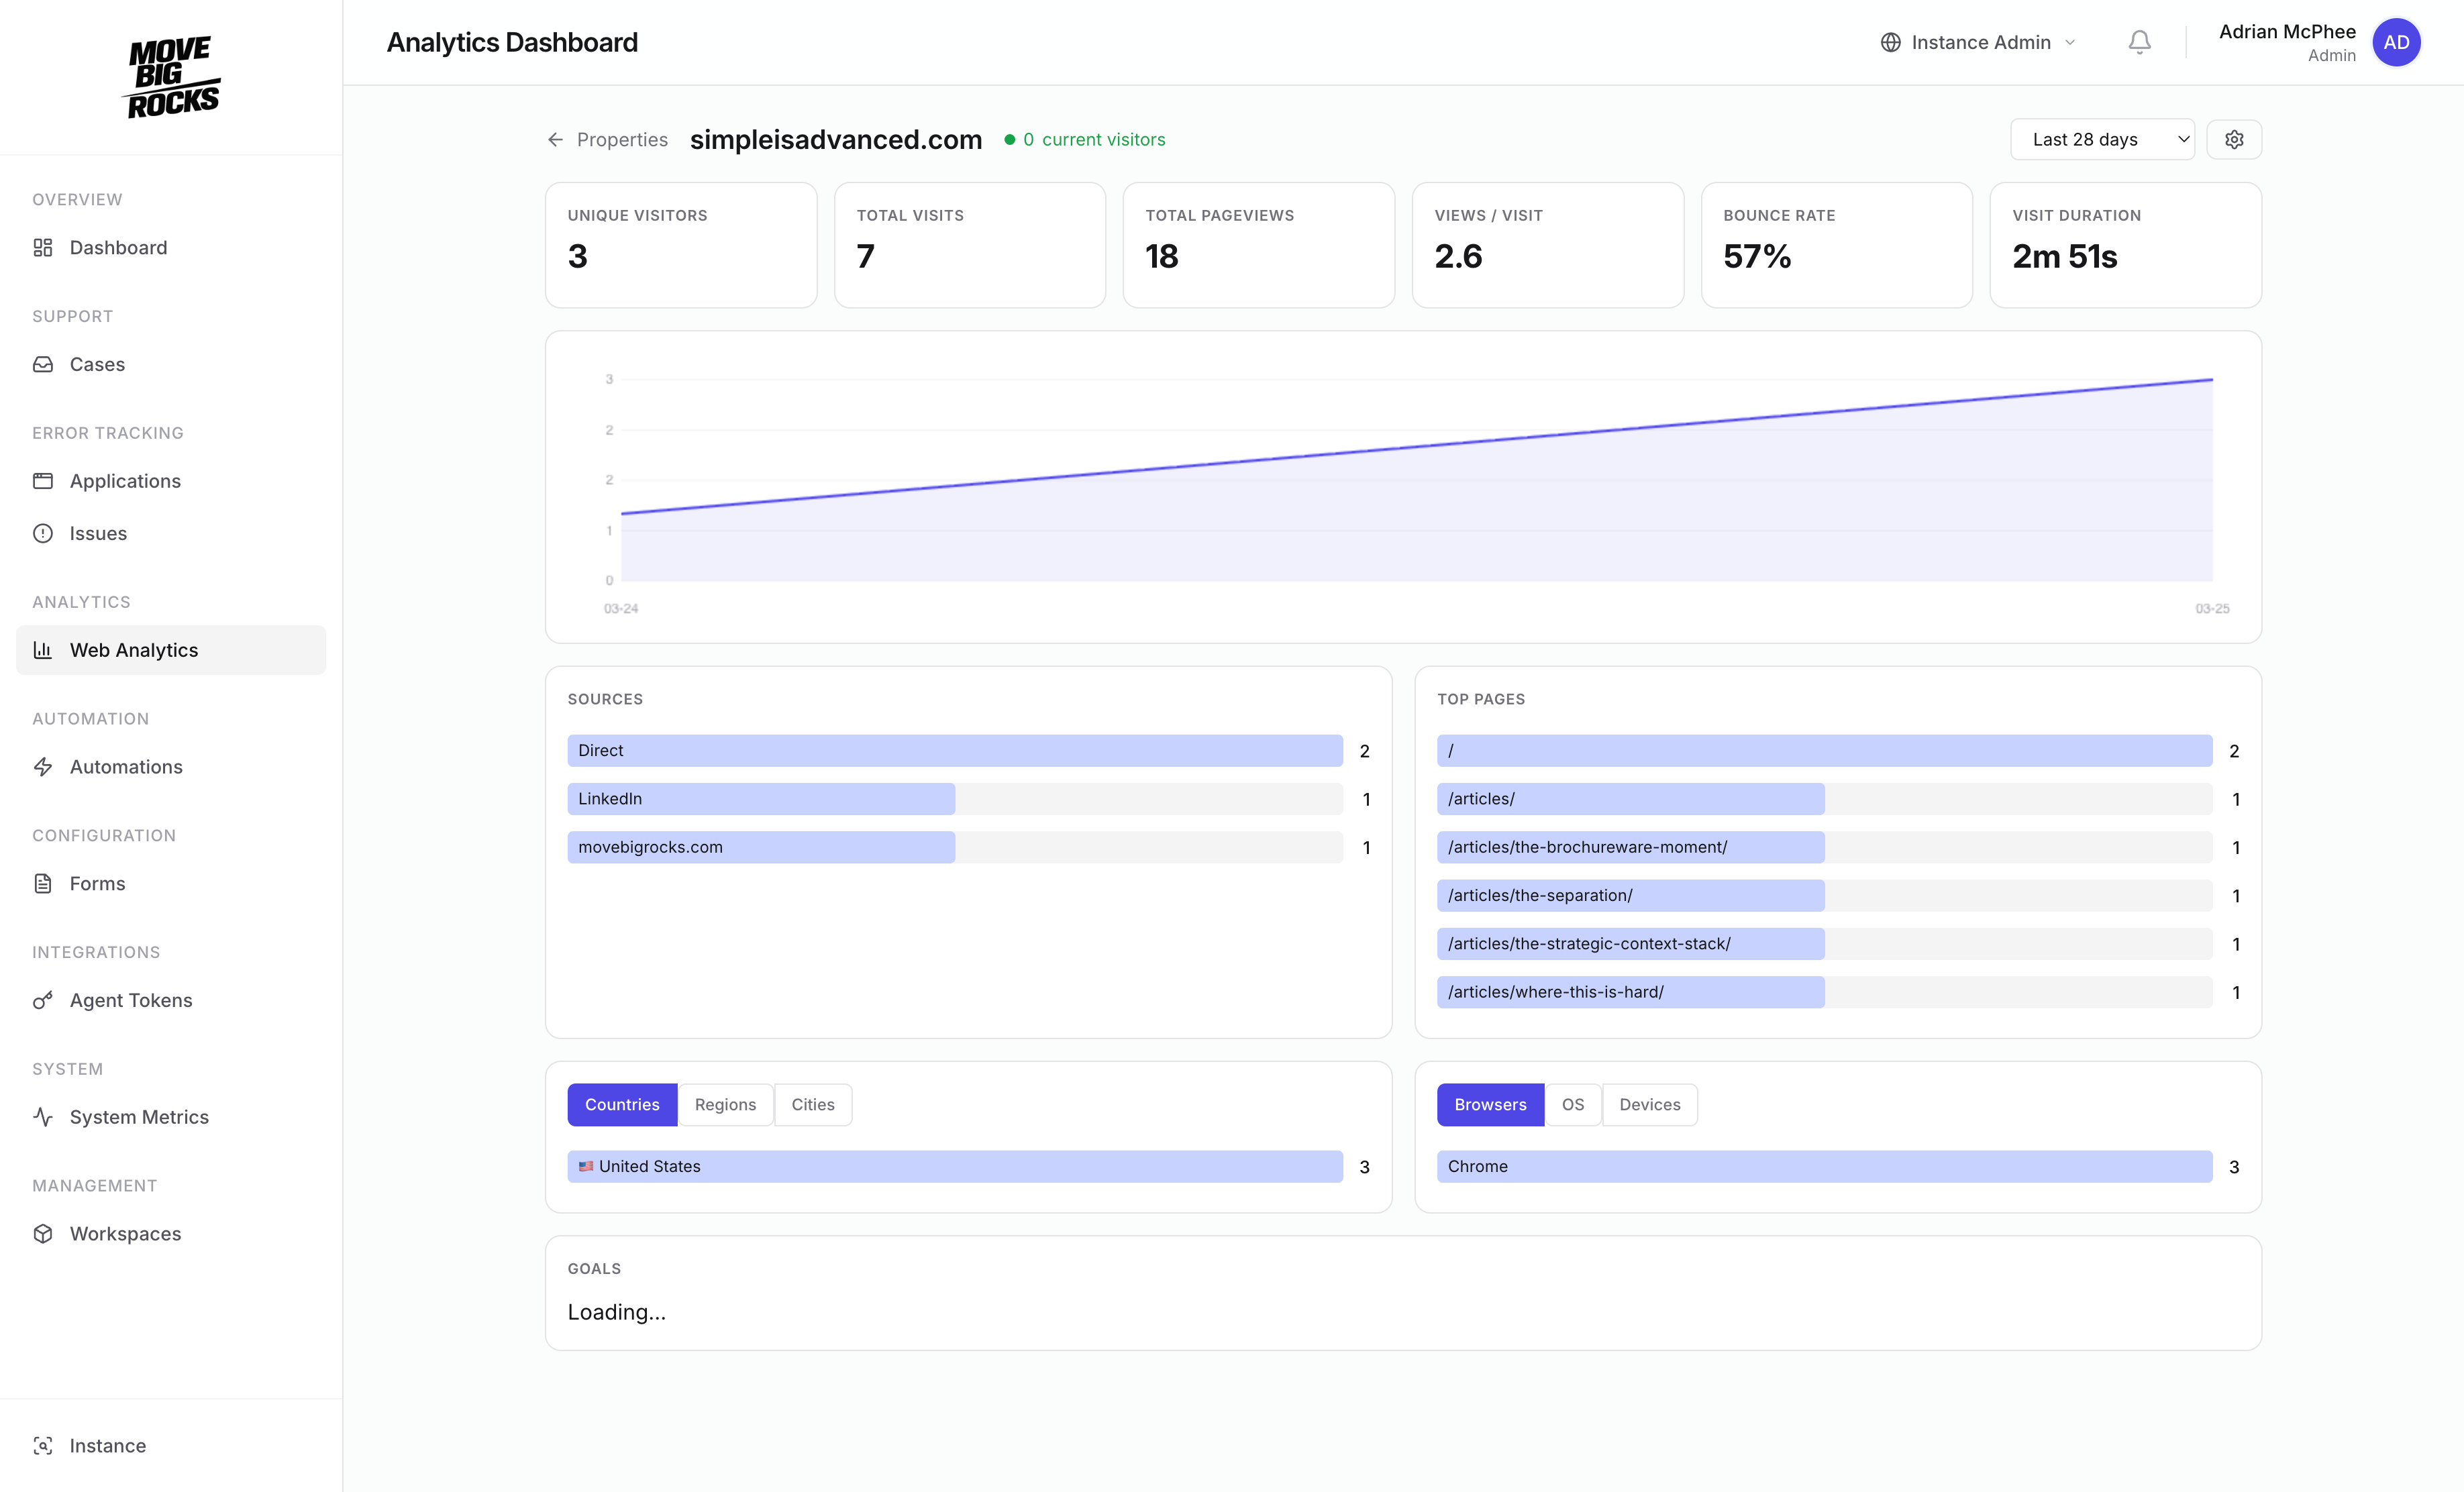The height and width of the screenshot is (1492, 2464).
Task: Click the /articles/the-separation/ page row
Action: (1630, 896)
